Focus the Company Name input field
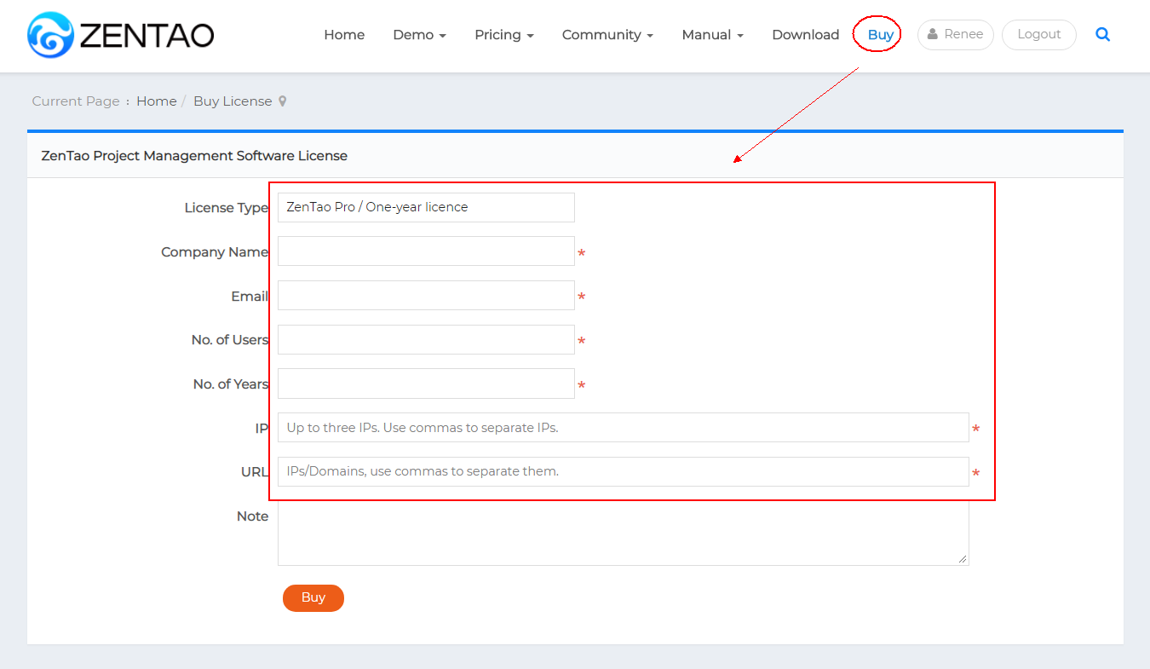This screenshot has width=1150, height=669. pyautogui.click(x=426, y=251)
